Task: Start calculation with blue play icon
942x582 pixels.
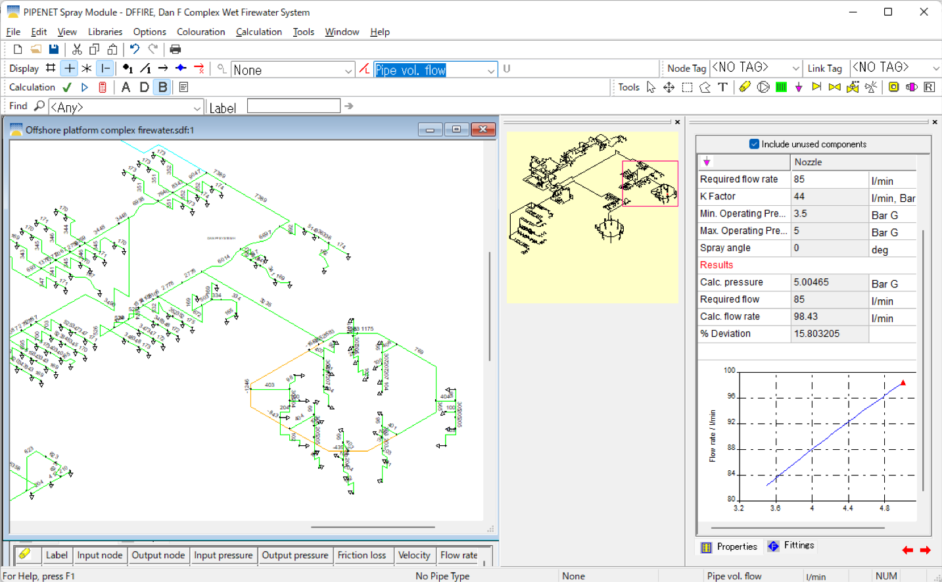Action: [85, 87]
